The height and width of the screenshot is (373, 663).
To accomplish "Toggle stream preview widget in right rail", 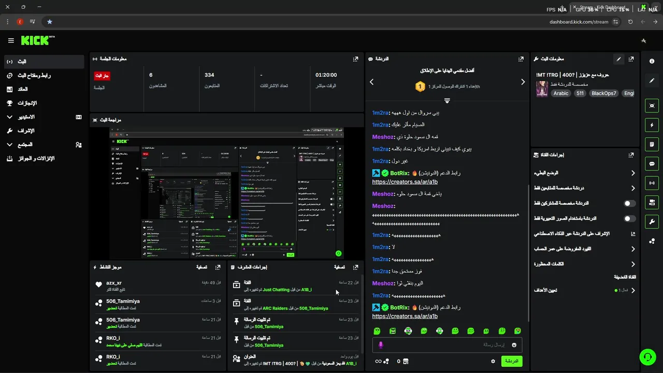I will point(652,106).
